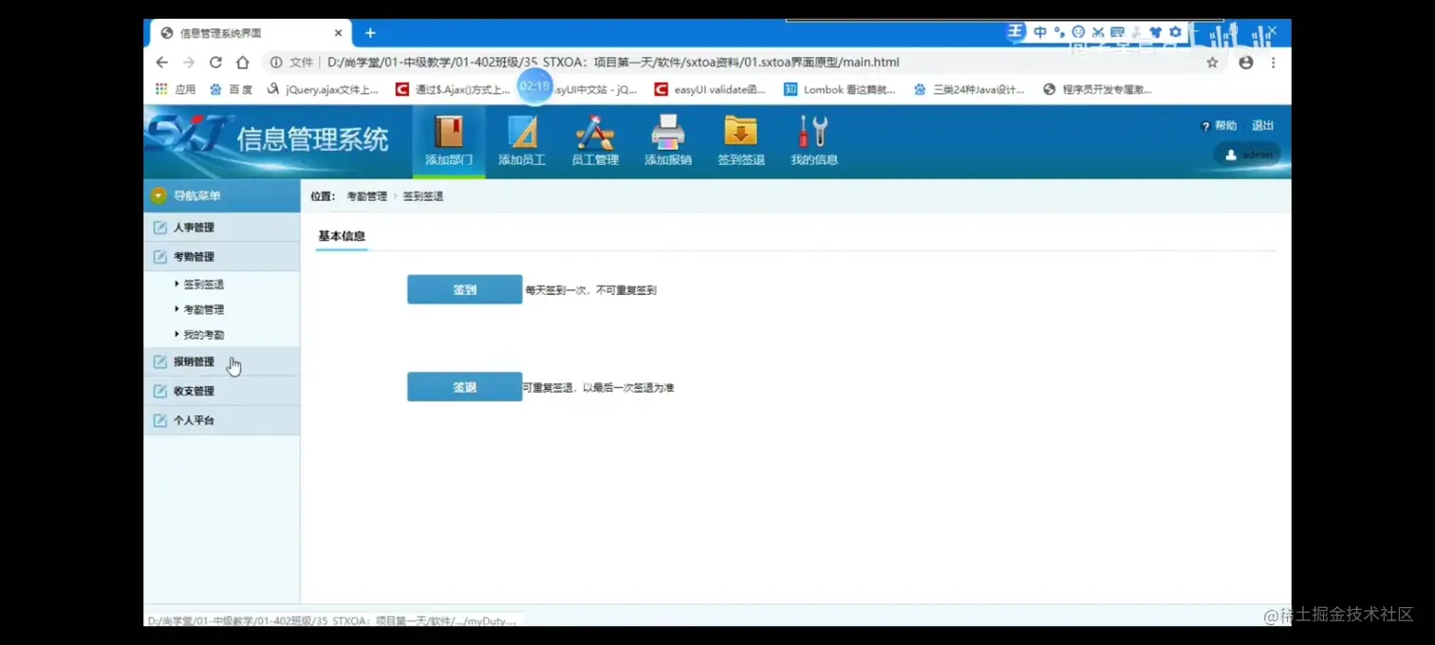Open the 我的信息 tools icon
The width and height of the screenshot is (1435, 645).
(x=814, y=140)
